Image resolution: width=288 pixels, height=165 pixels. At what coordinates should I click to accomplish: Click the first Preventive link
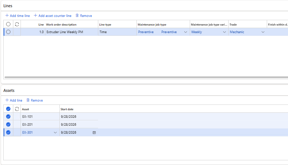pyautogui.click(x=146, y=32)
